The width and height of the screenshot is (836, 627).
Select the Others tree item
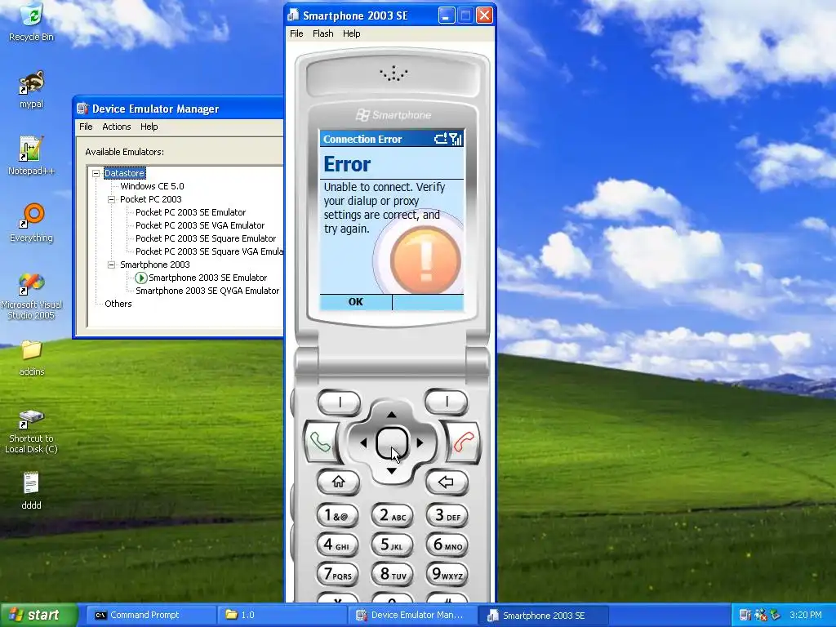click(118, 304)
